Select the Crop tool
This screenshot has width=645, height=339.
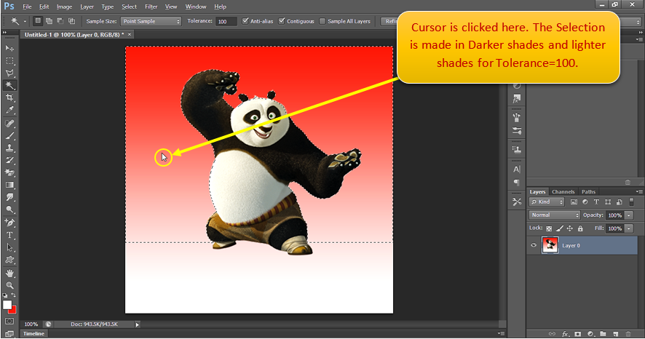click(9, 97)
